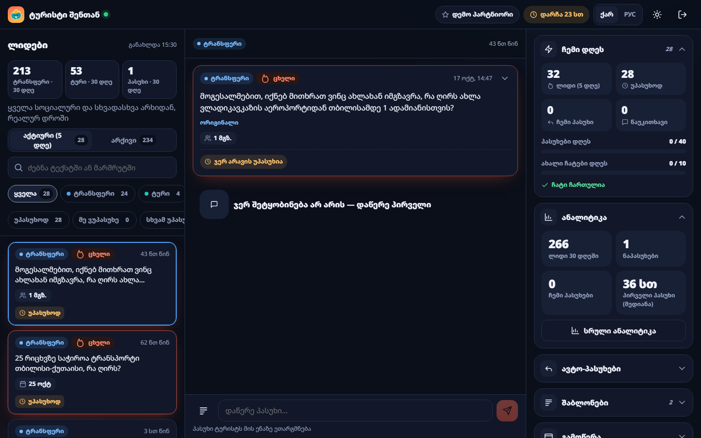Image resolution: width=701 pixels, height=438 pixels.
Task: Open the არქივი tab
Action: point(132,140)
